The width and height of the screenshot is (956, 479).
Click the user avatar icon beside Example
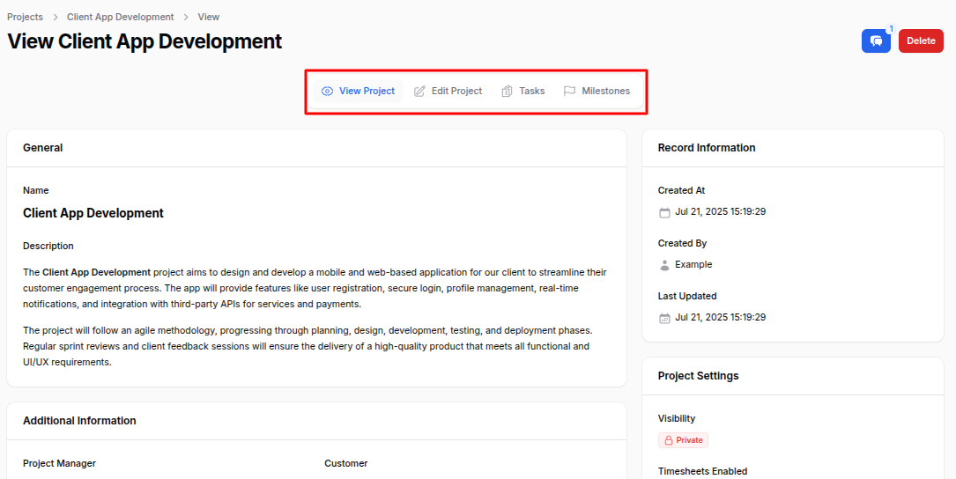[x=664, y=265]
